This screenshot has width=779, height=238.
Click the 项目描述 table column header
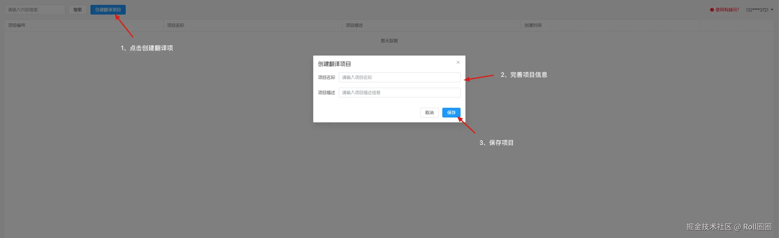pyautogui.click(x=354, y=25)
